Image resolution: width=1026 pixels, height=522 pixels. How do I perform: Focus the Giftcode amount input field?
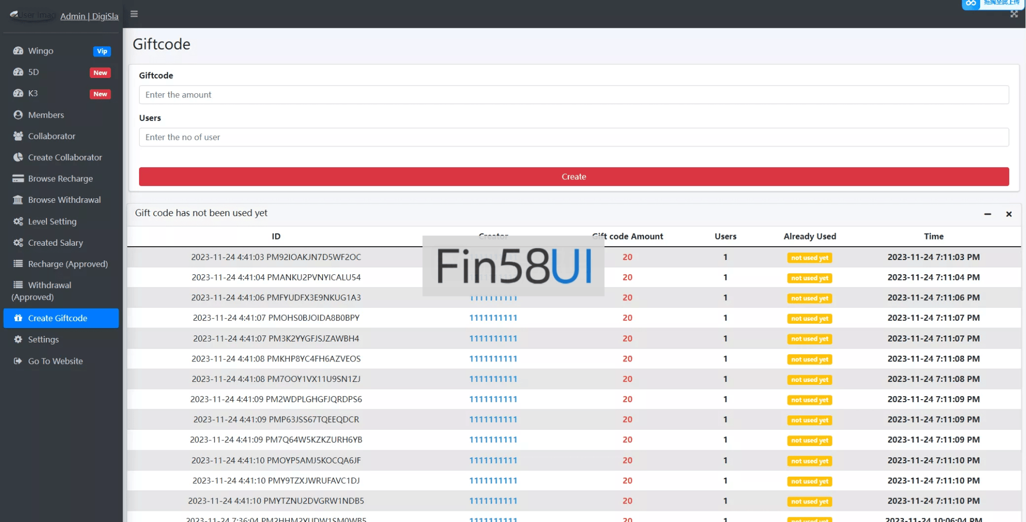(x=574, y=95)
